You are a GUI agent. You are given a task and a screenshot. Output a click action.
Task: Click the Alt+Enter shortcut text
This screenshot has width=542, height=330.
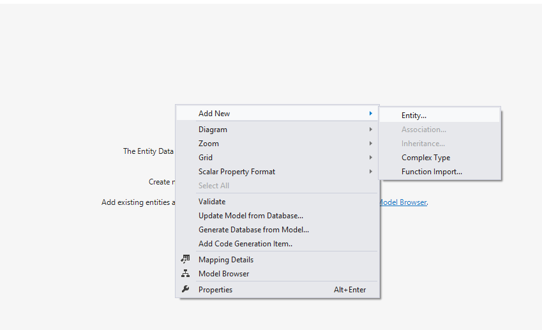[349, 290]
